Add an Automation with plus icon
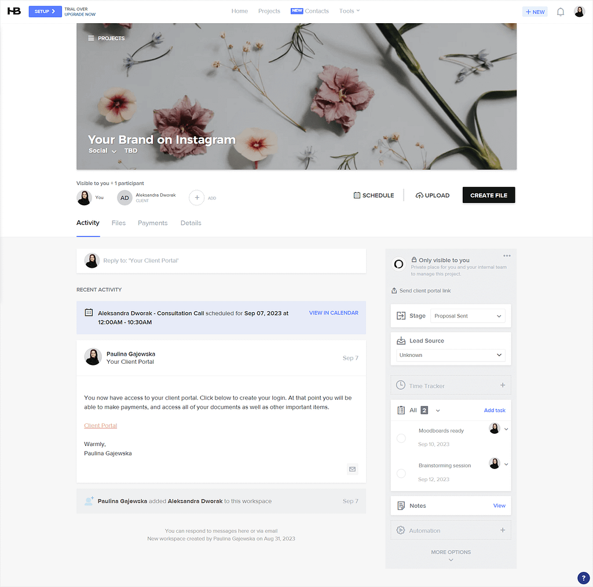The image size is (593, 587). (x=503, y=530)
